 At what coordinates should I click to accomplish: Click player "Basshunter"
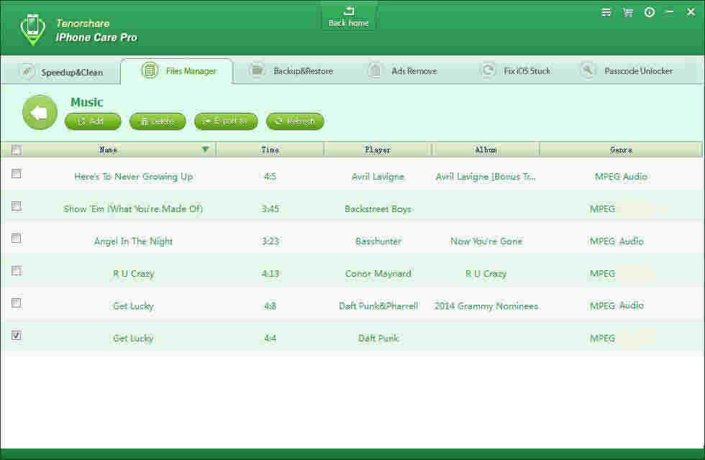pyautogui.click(x=378, y=241)
